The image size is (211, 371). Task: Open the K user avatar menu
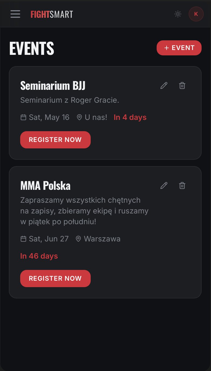pyautogui.click(x=196, y=14)
